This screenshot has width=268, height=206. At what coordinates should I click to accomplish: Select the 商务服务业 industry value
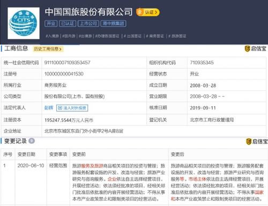(x=55, y=85)
